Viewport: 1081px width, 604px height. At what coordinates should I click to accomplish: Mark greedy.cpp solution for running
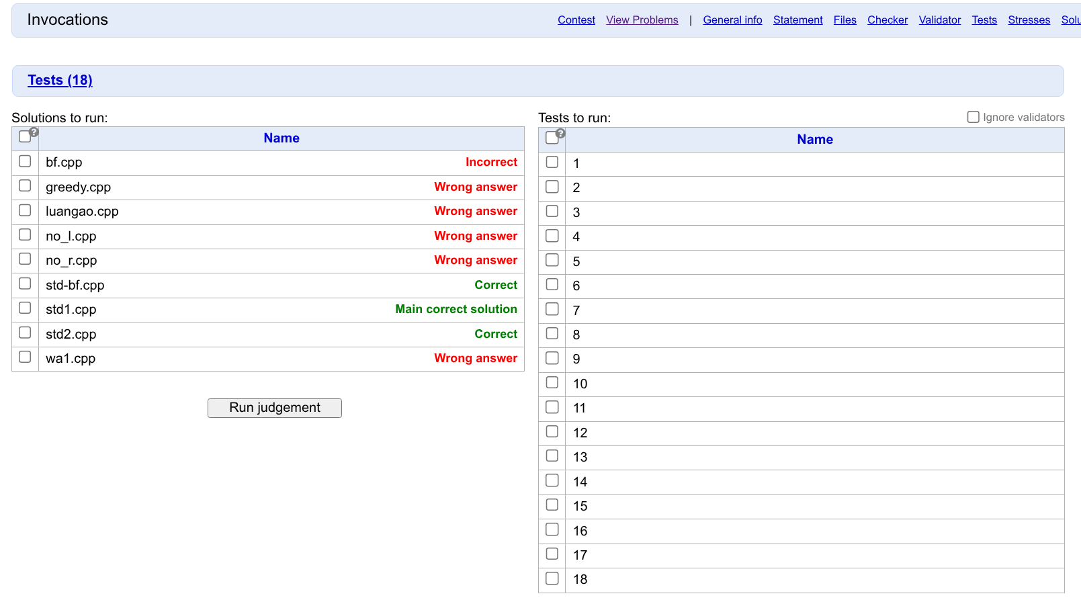25,185
